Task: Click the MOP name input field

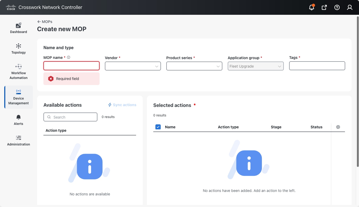Action: click(71, 66)
